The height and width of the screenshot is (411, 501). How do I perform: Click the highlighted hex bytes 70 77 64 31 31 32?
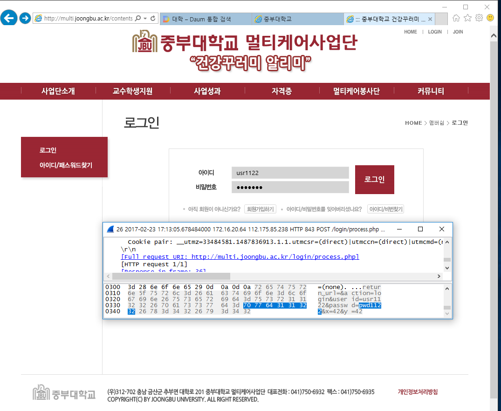[275, 305]
